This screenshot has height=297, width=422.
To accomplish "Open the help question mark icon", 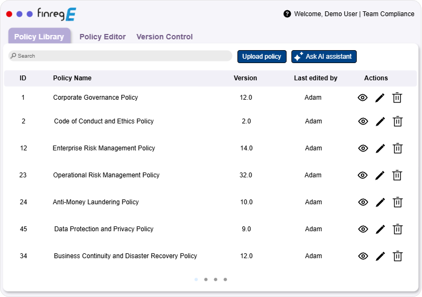I will (287, 13).
